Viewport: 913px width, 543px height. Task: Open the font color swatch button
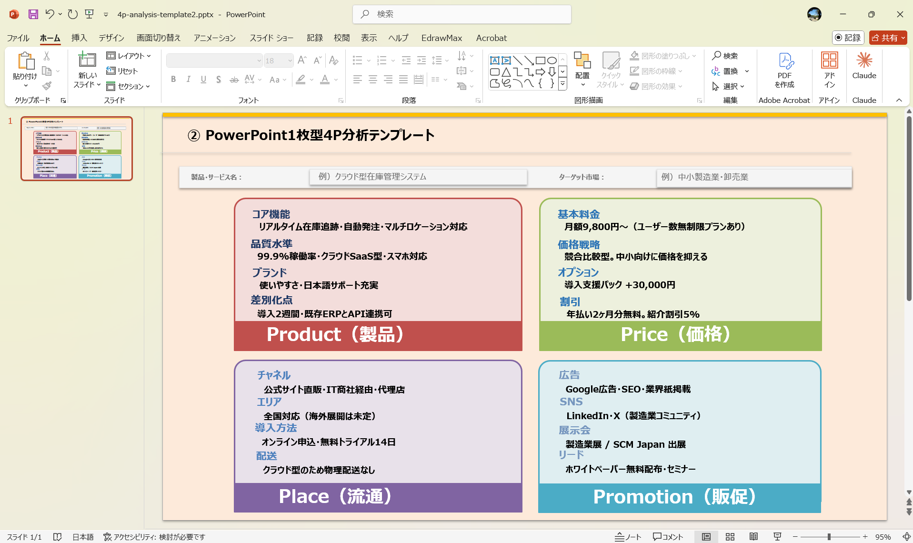[325, 80]
